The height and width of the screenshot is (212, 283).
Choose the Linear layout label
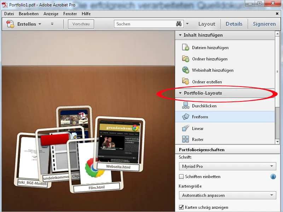tap(198, 129)
